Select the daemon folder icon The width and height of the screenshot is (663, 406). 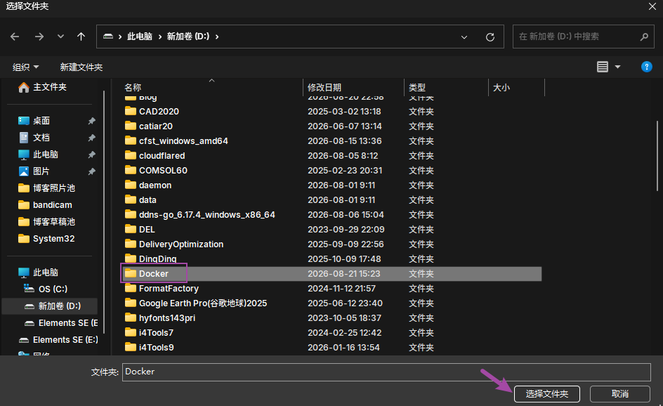(x=131, y=185)
